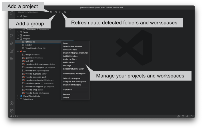Choose Open in New Window
The width and height of the screenshot is (203, 129).
[x=75, y=47]
